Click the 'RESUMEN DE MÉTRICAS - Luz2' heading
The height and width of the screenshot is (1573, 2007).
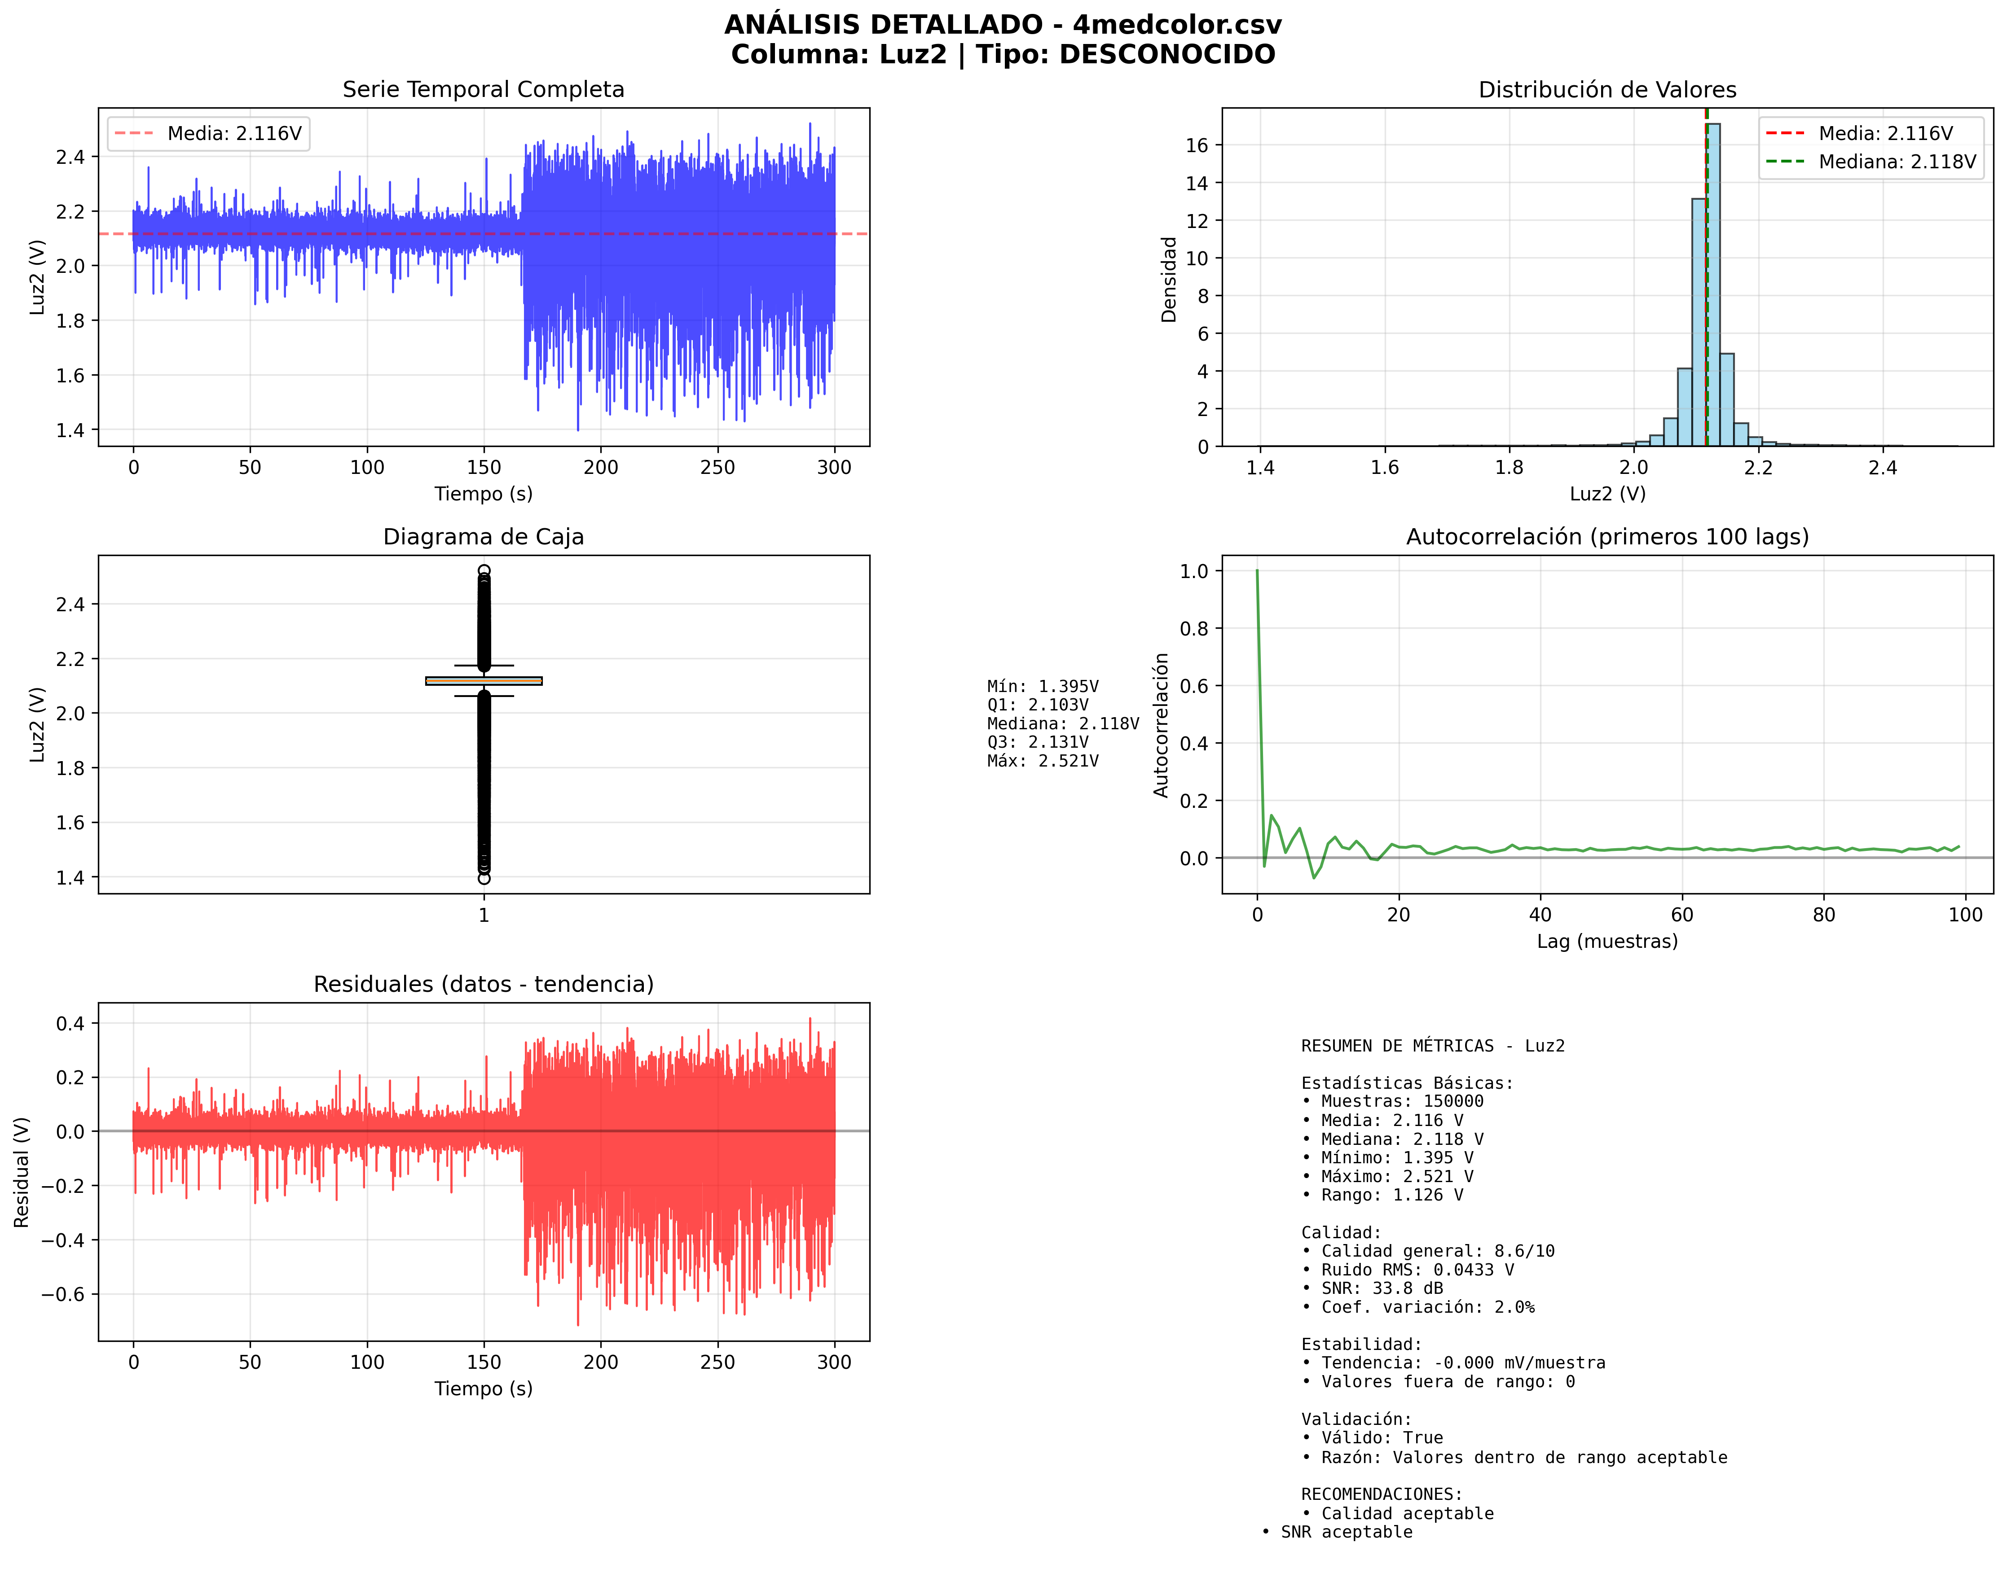pos(1432,1046)
